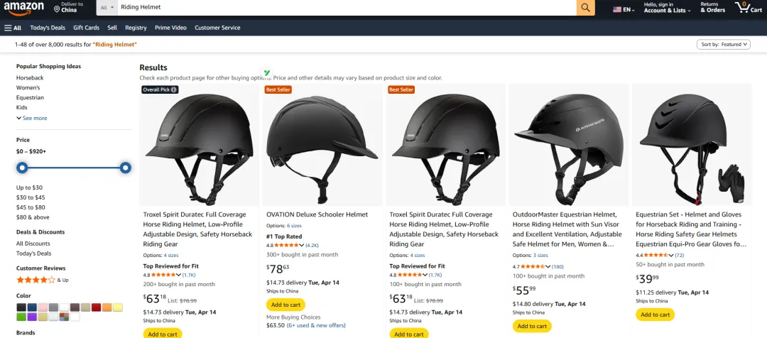Filter by the blue color swatch

[x=32, y=307]
